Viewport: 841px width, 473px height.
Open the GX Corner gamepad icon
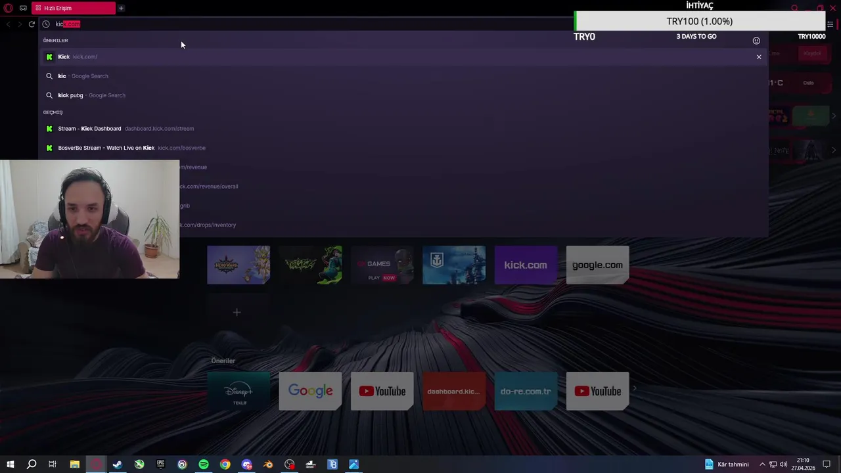click(x=23, y=8)
